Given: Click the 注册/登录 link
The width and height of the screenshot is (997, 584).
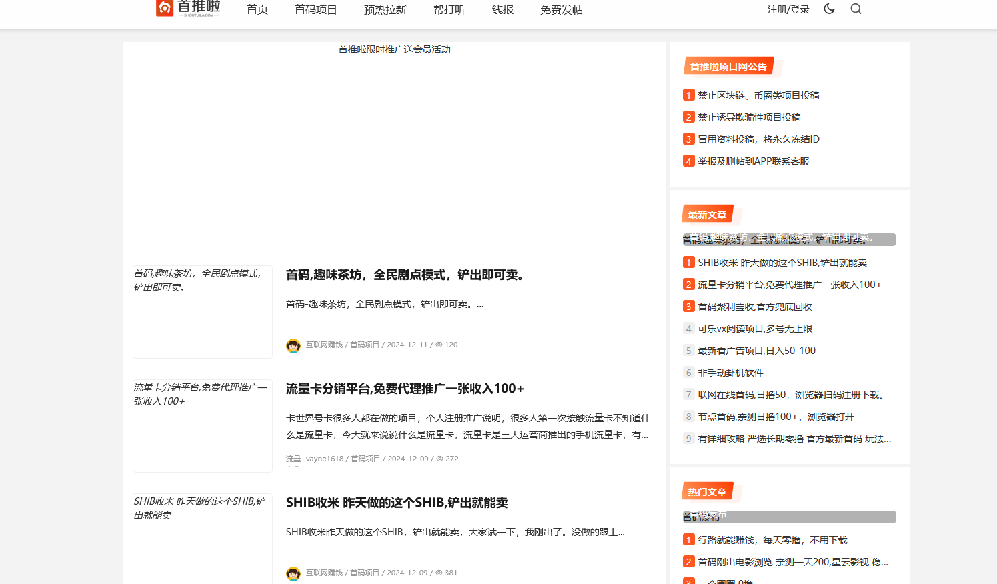Looking at the screenshot, I should point(788,9).
